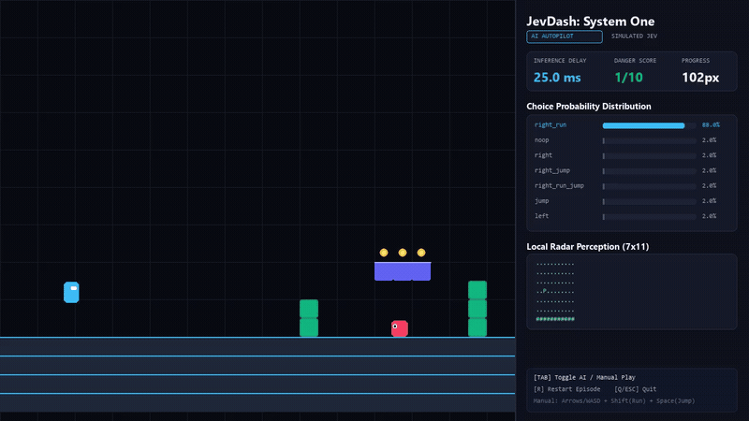
Task: Click the right_jump probability bar
Action: click(649, 171)
